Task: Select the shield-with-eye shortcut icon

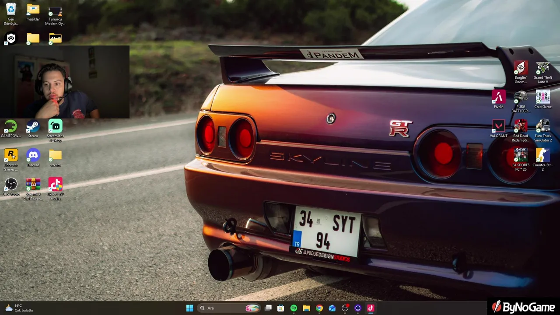Action: tap(11, 38)
